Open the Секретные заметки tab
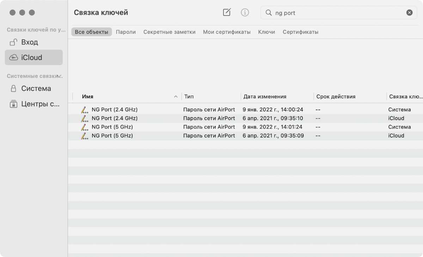The image size is (423, 257). tap(169, 32)
